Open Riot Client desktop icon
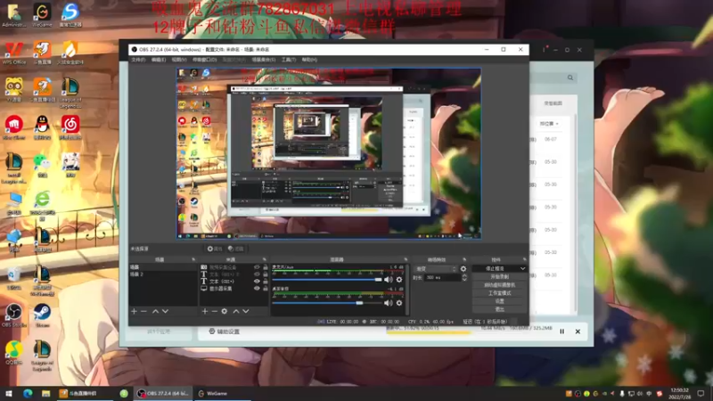Viewport: 713px width, 401px height. tap(14, 127)
